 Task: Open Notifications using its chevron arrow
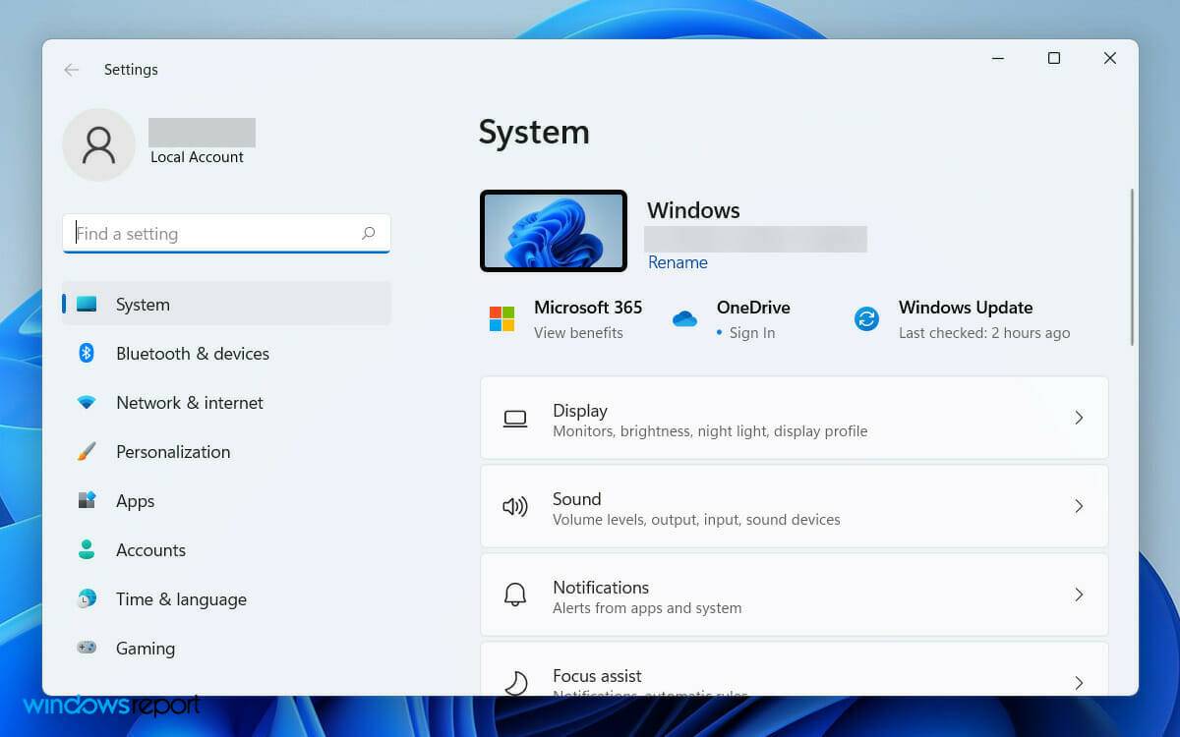[x=1080, y=595]
